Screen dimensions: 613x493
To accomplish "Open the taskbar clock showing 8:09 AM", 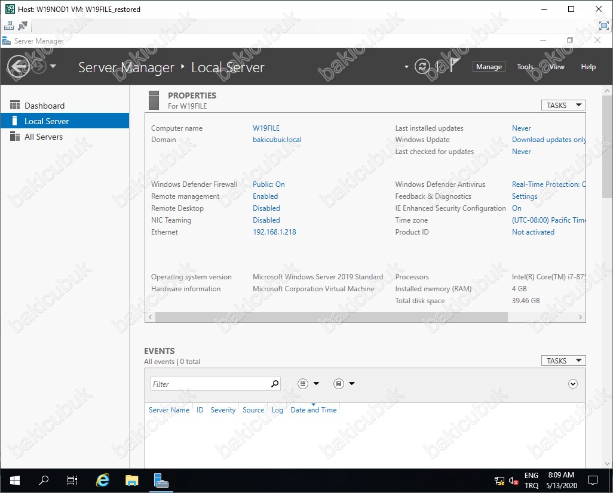I will coord(562,480).
